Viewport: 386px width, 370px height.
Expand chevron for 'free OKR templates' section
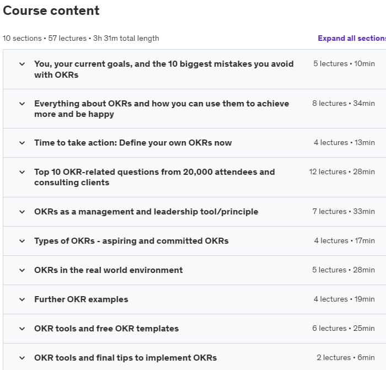click(22, 329)
